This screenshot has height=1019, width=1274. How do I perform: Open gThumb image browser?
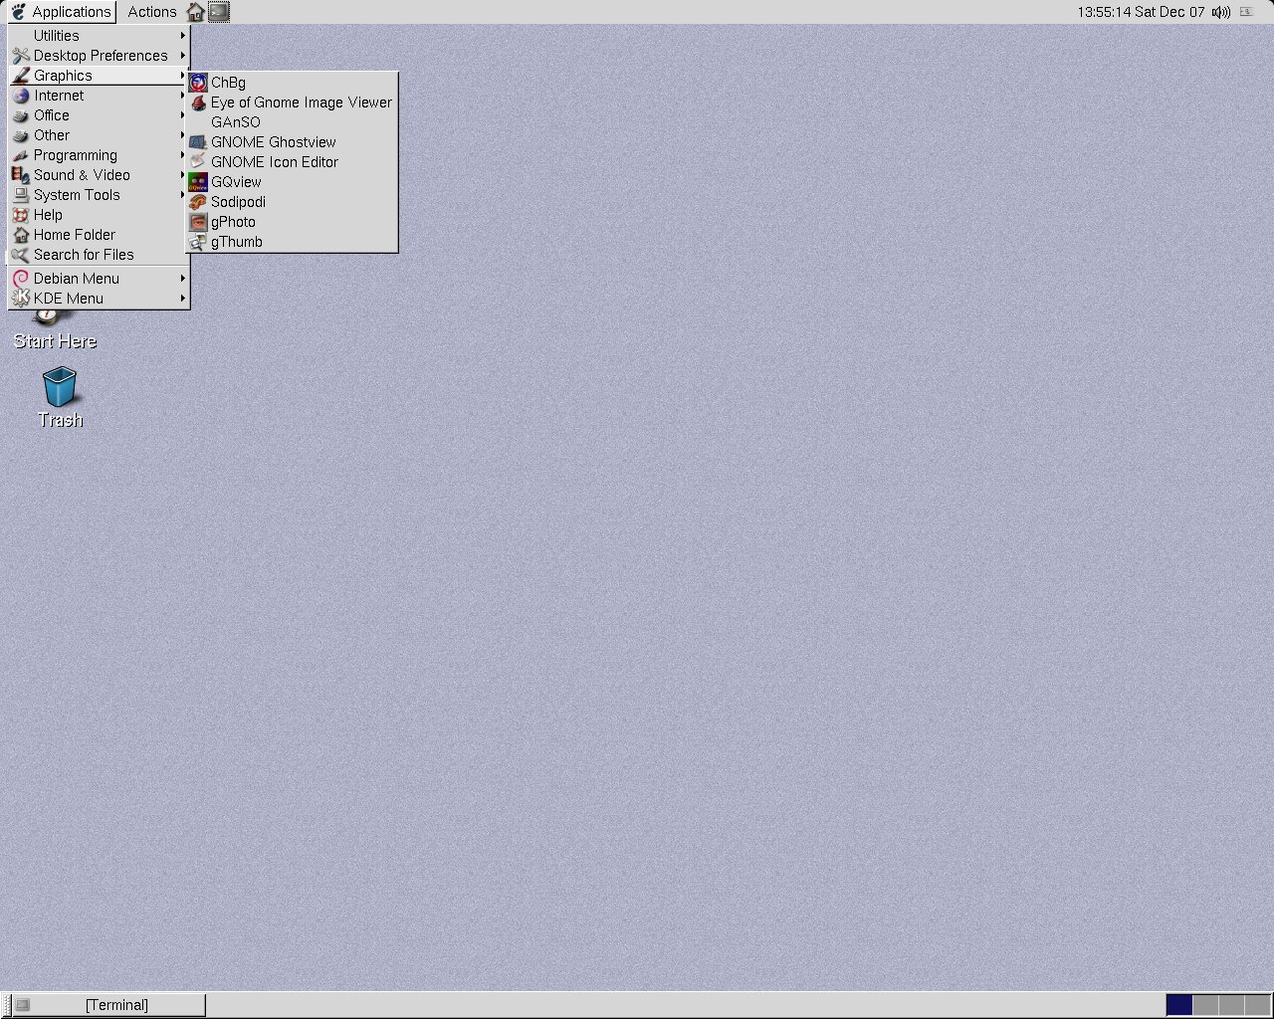point(236,242)
